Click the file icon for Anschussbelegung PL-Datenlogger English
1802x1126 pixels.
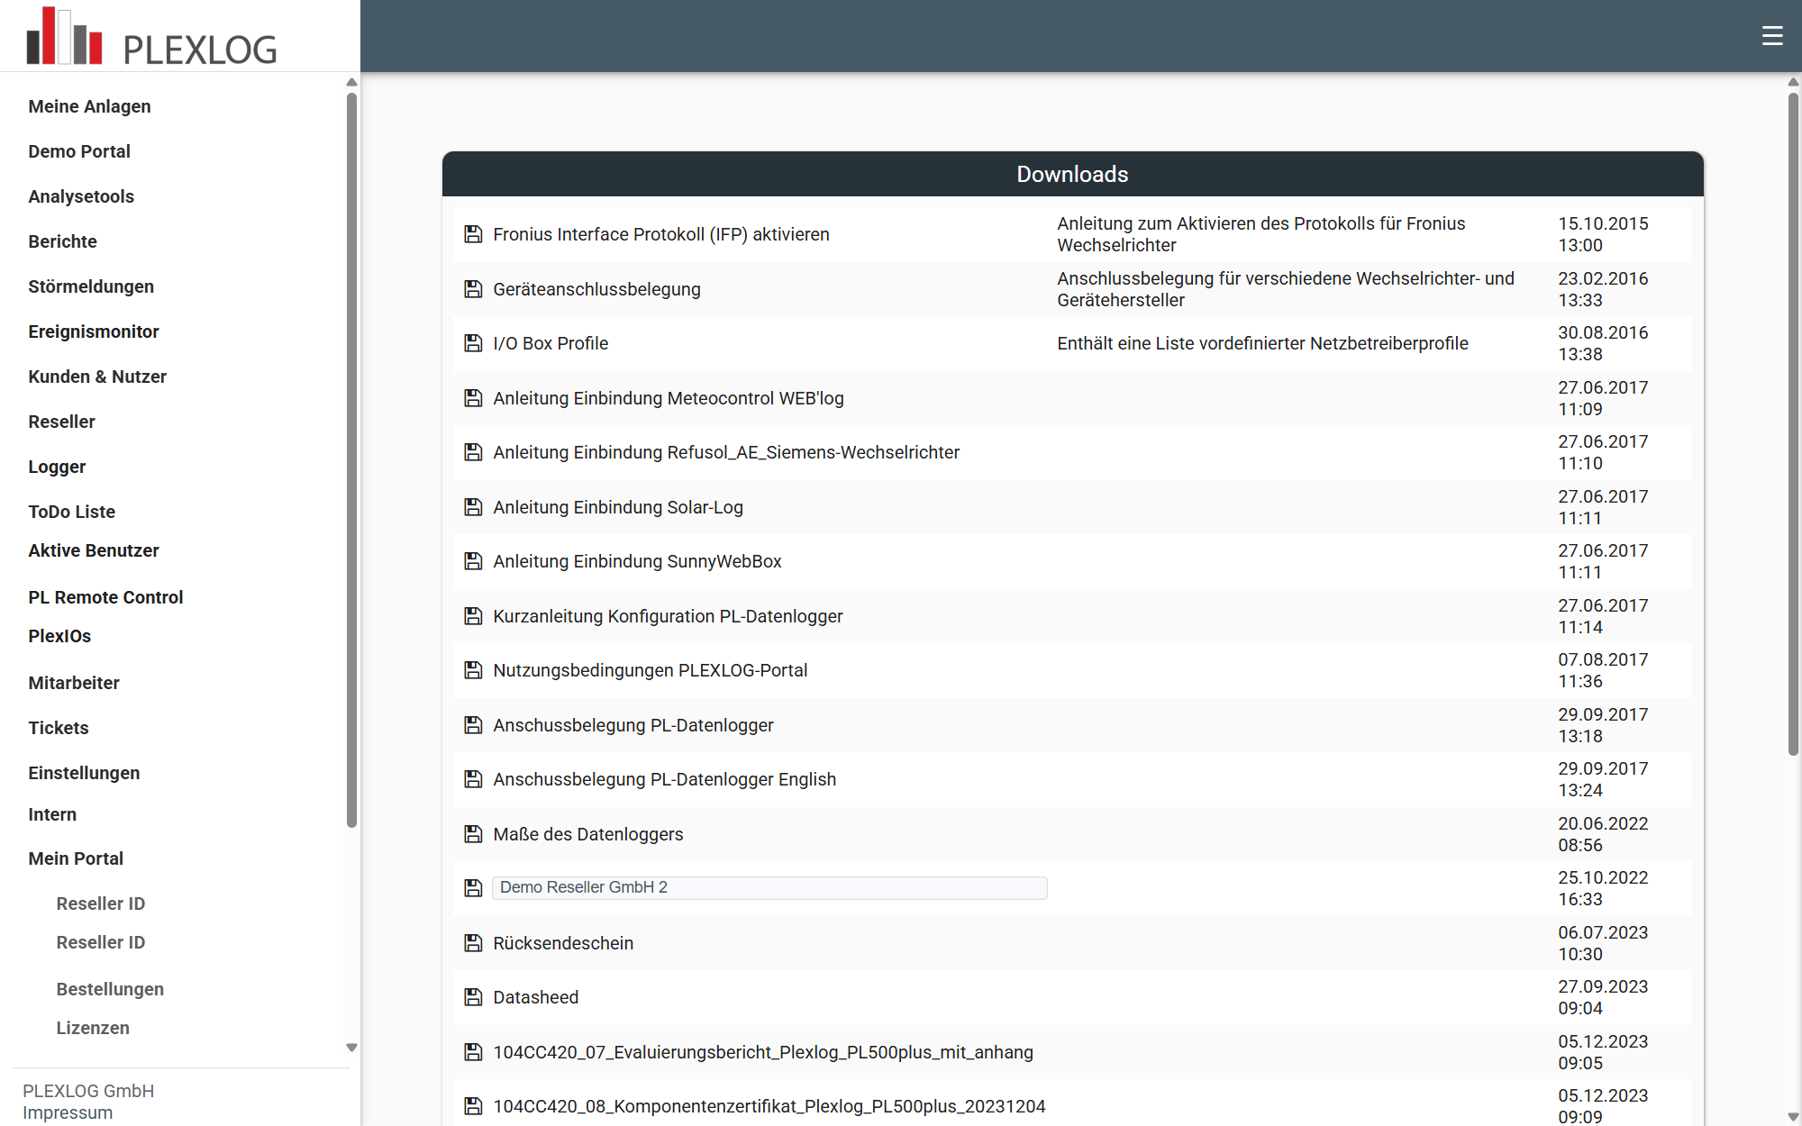[x=473, y=779]
